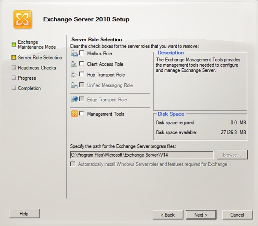Select the Server Role Selection step label
The height and width of the screenshot is (226, 258).
[x=40, y=57]
